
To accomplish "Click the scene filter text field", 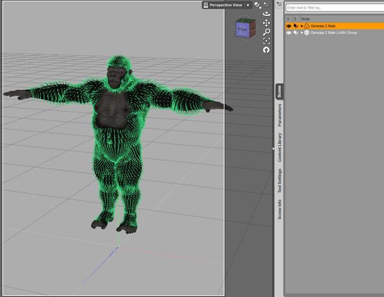I will coord(335,8).
